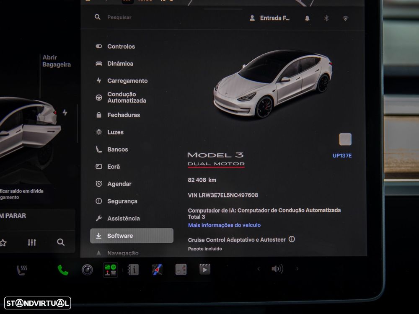This screenshot has width=419, height=314.
Task: Tap the media equalizer sliders icon
Action: (32, 242)
